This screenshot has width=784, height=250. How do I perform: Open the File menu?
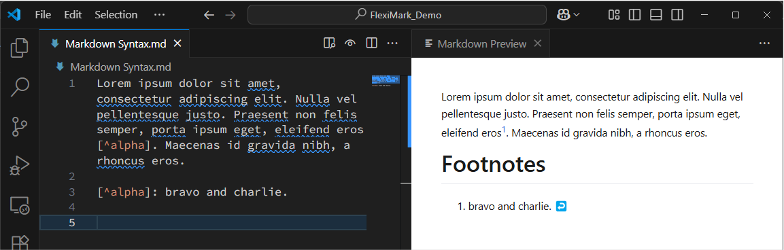coord(43,15)
